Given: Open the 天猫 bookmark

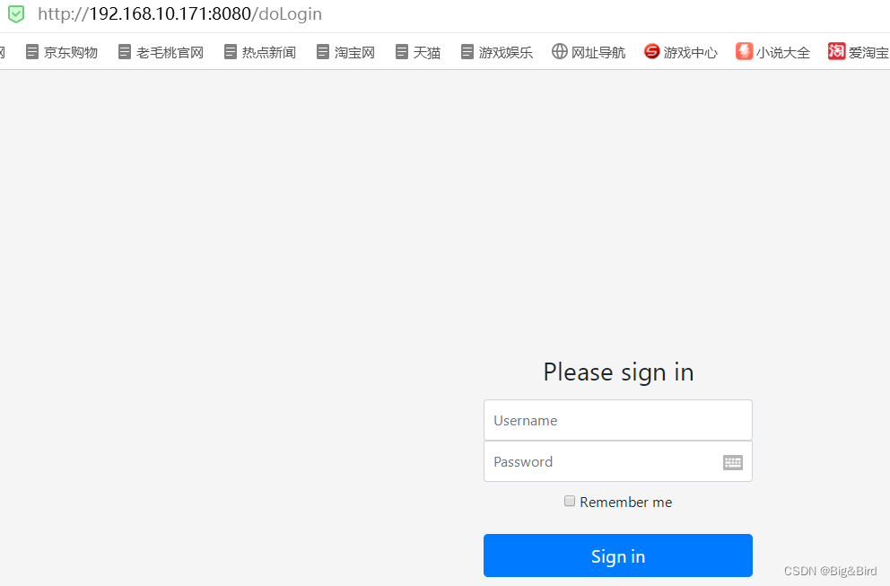Looking at the screenshot, I should click(x=418, y=52).
